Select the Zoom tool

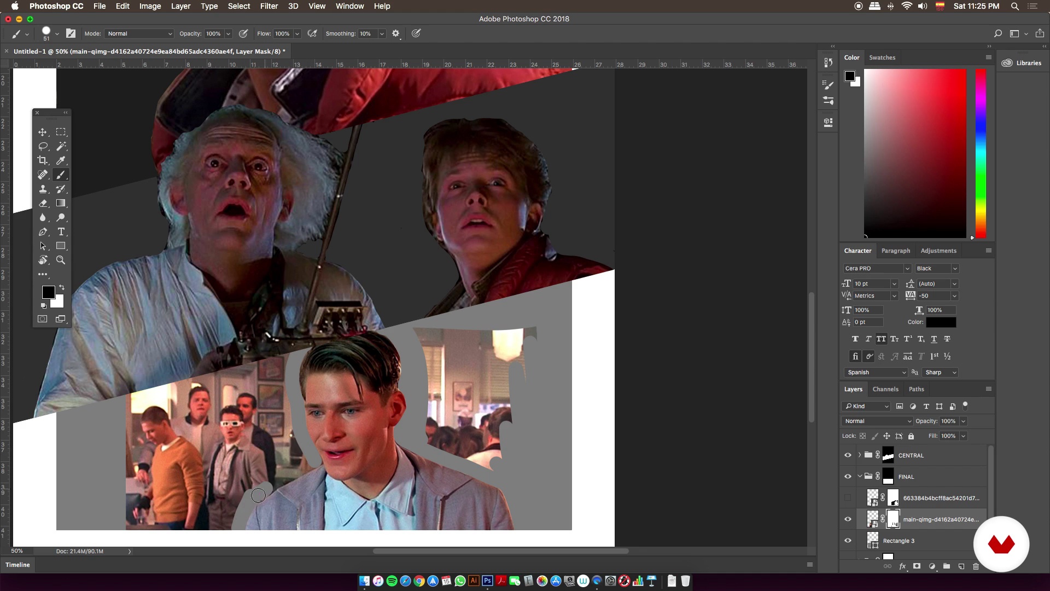[61, 260]
